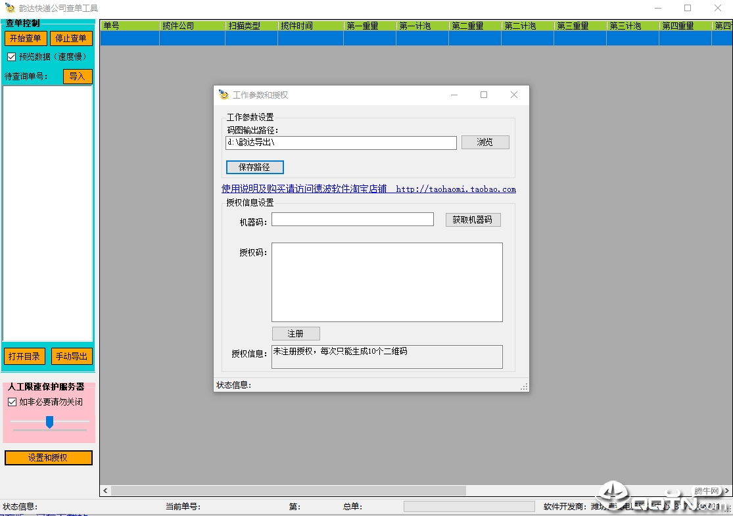Click the 第四重量 column header
The image size is (733, 516).
click(685, 26)
